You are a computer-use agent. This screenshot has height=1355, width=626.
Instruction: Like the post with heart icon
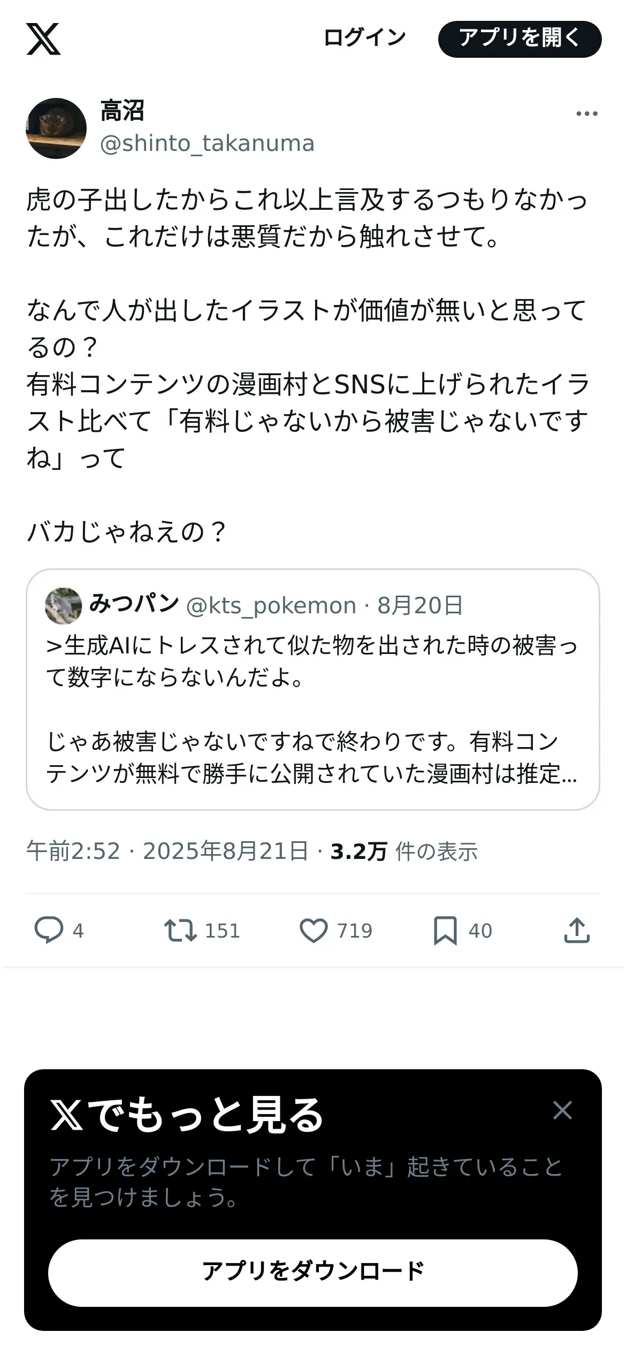coord(313,930)
